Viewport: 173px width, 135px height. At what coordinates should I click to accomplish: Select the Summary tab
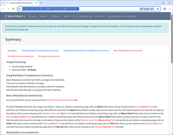coord(12,50)
